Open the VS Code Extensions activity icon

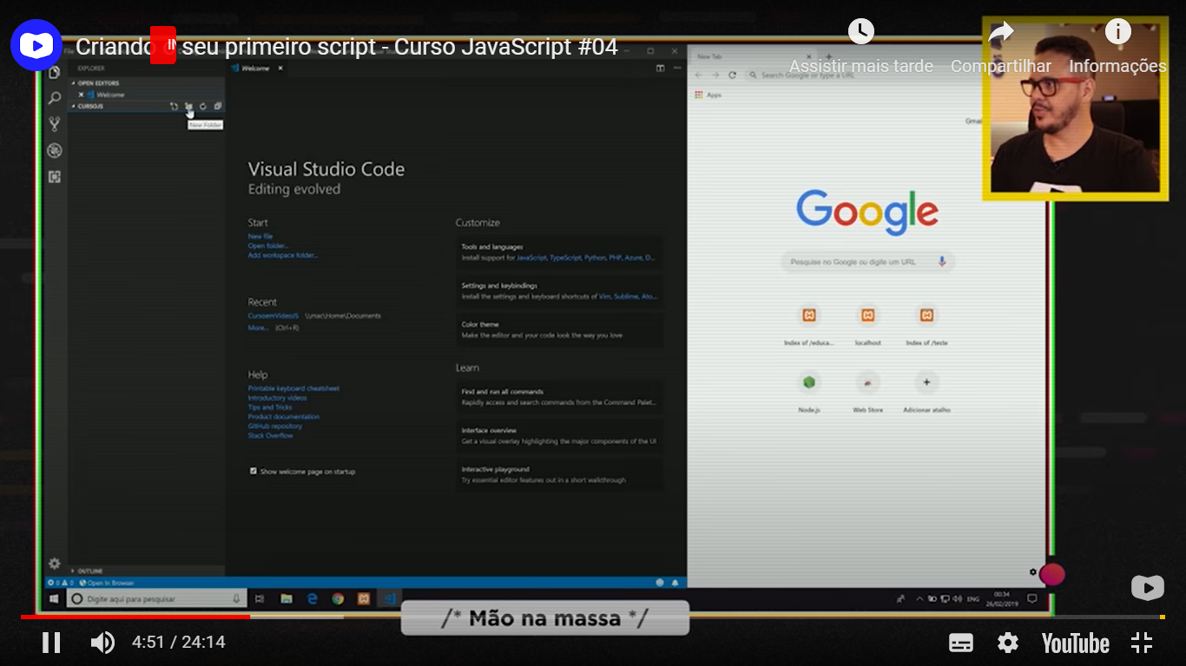pos(55,176)
